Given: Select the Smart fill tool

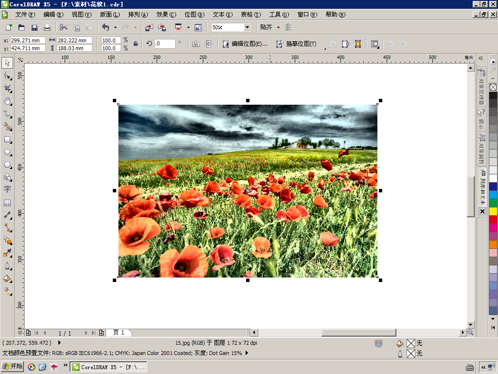Looking at the screenshot, I should tap(7, 127).
